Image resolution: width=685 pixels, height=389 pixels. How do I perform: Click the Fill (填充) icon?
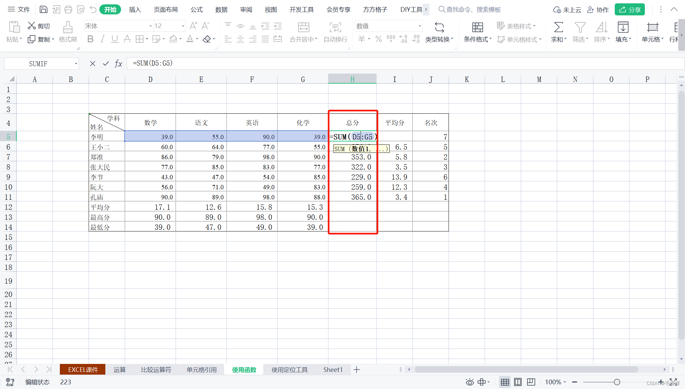coord(623,27)
